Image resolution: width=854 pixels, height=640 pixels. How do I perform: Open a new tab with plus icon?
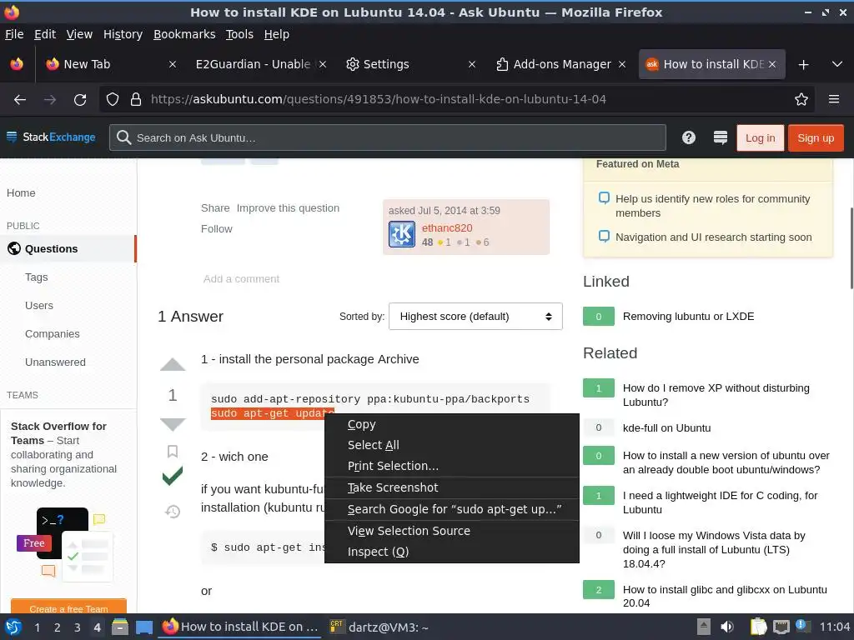[803, 65]
